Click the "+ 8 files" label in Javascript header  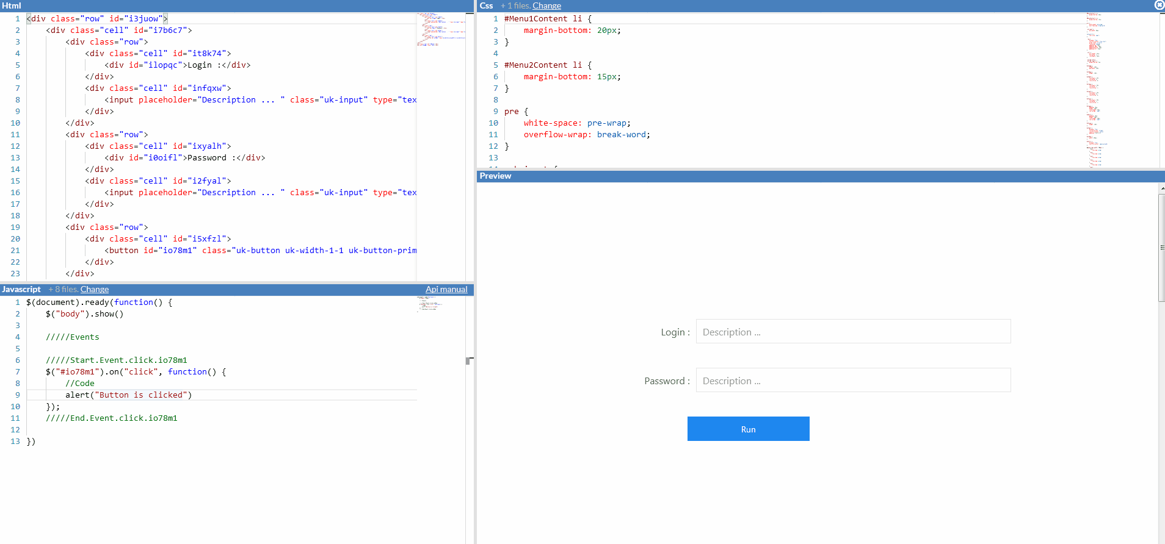point(63,290)
